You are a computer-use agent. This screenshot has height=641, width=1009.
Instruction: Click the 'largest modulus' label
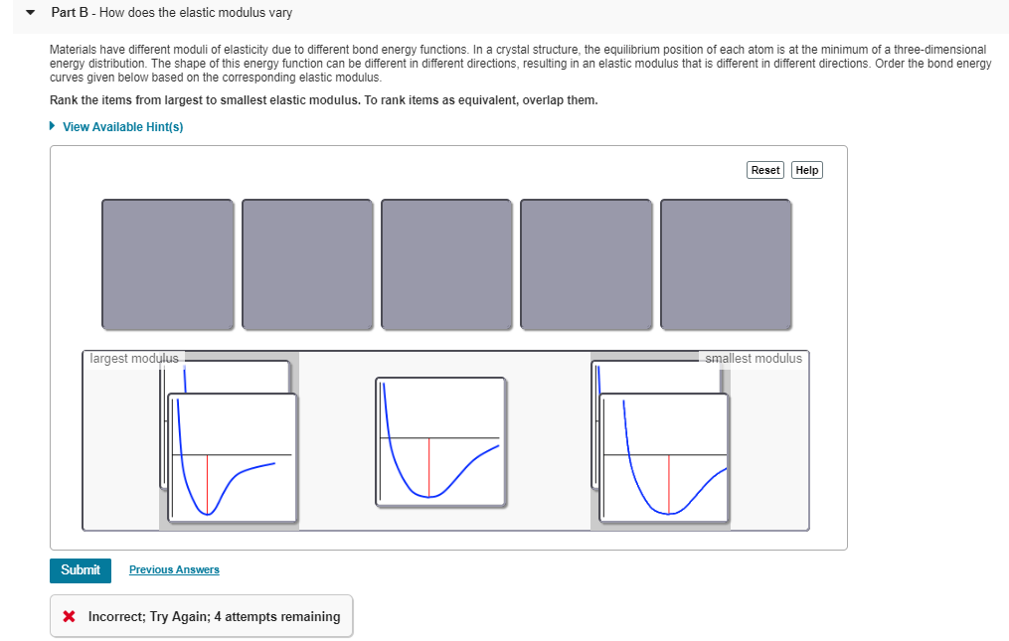[132, 359]
